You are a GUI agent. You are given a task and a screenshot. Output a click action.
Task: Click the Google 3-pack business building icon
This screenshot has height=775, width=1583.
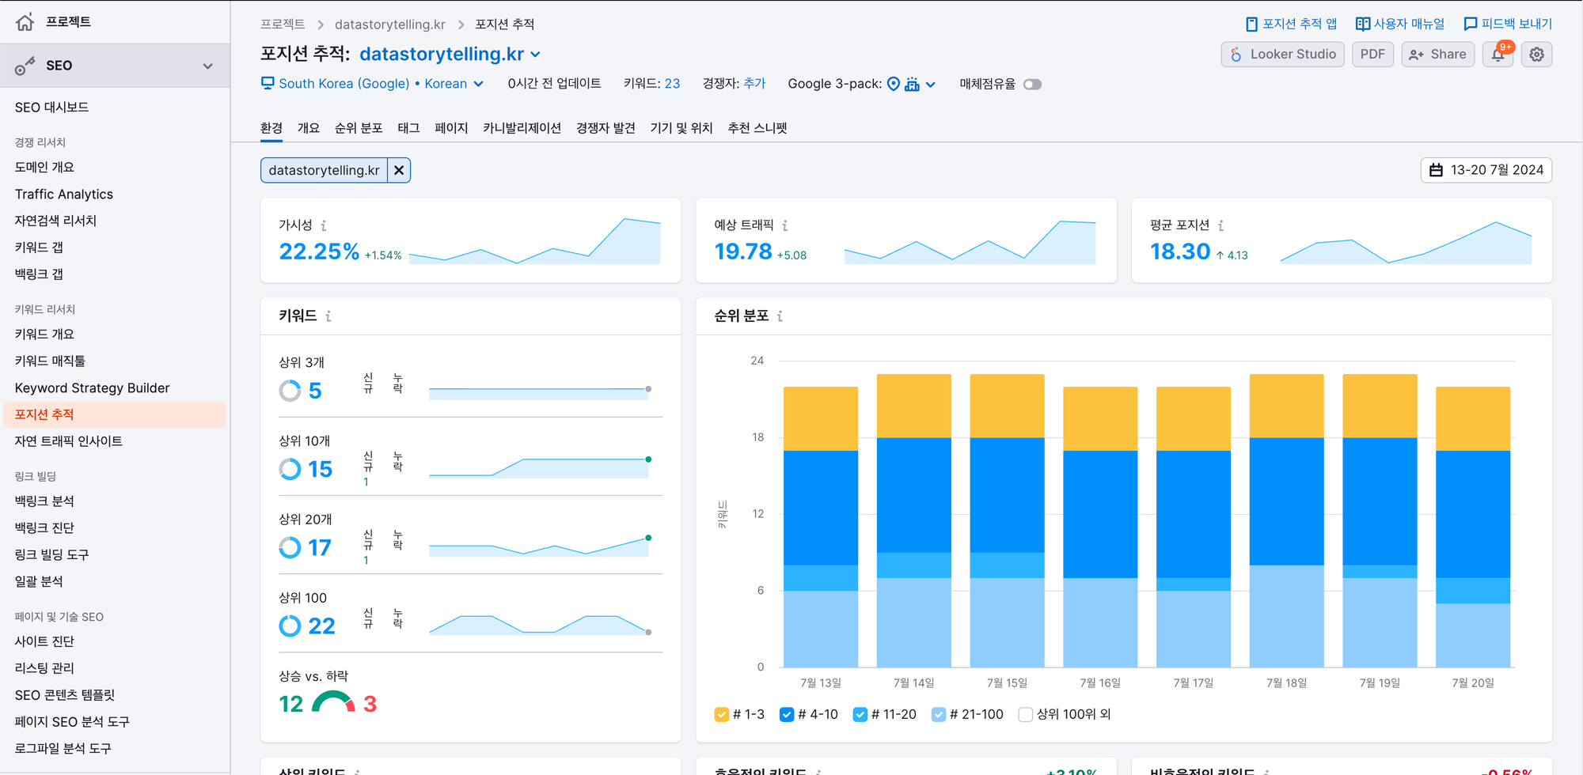[912, 84]
